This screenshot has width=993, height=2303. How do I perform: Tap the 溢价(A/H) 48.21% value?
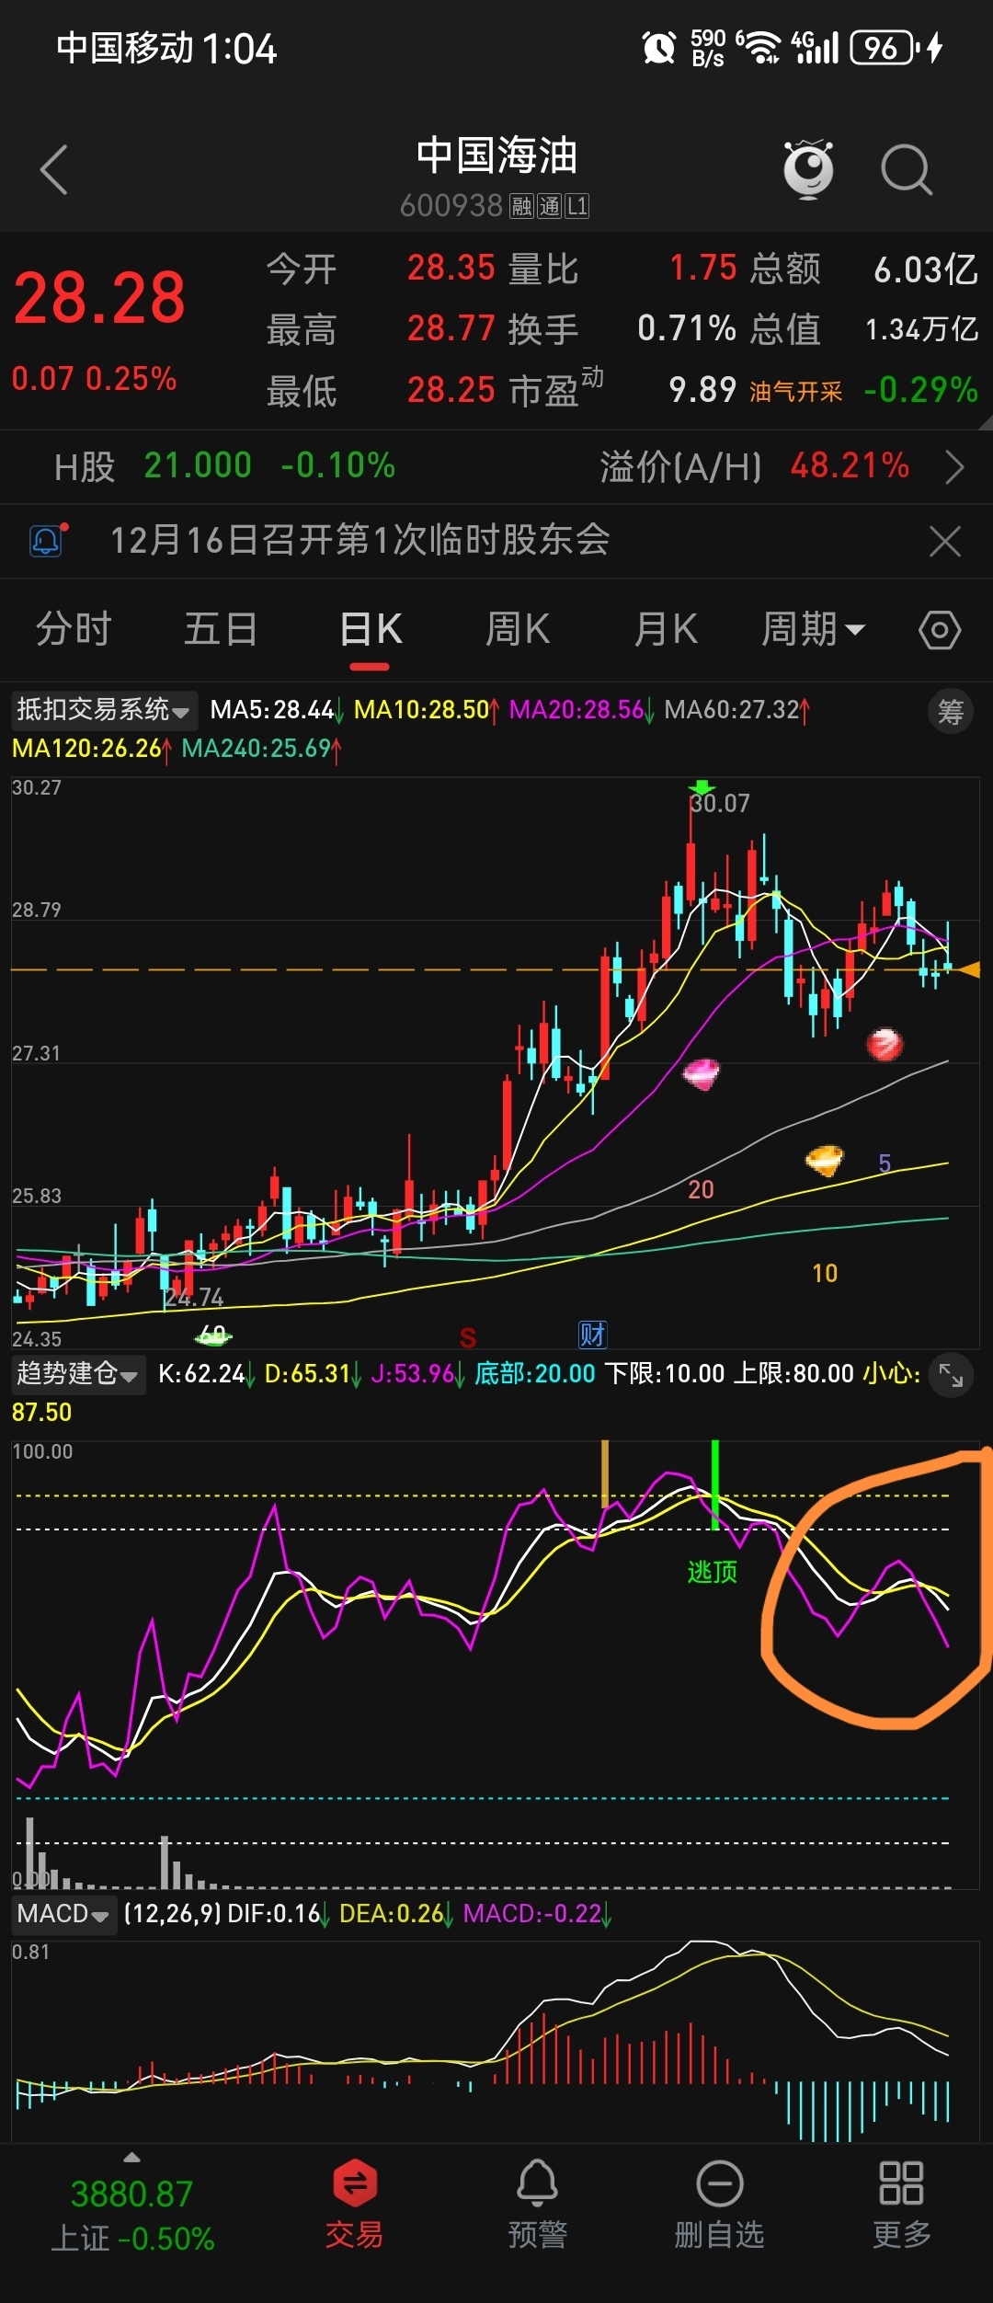[850, 466]
